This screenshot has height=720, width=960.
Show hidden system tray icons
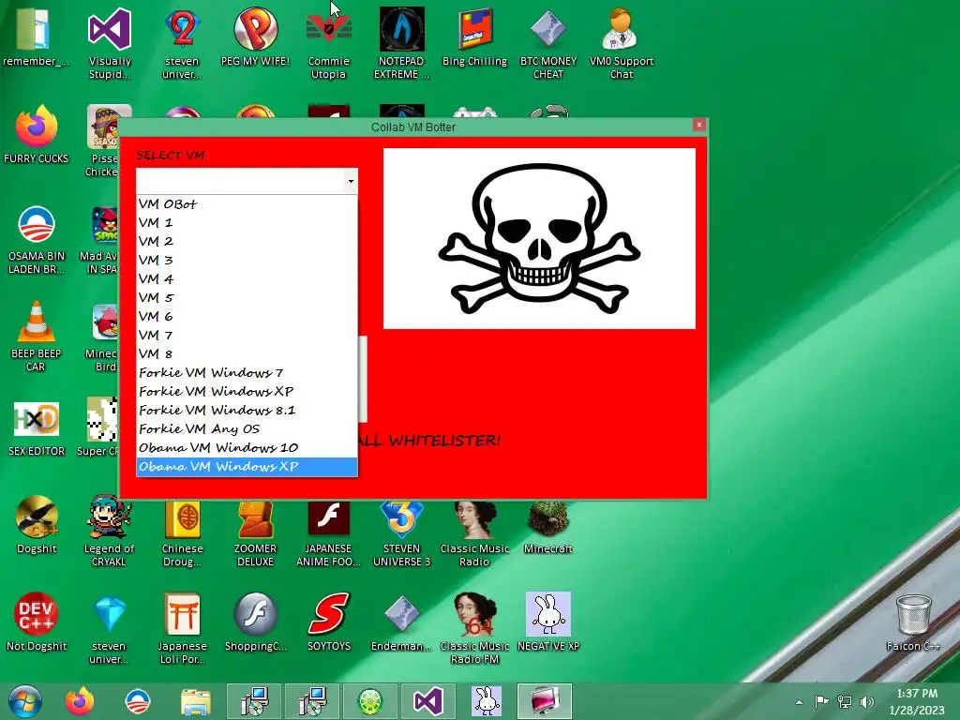(799, 702)
